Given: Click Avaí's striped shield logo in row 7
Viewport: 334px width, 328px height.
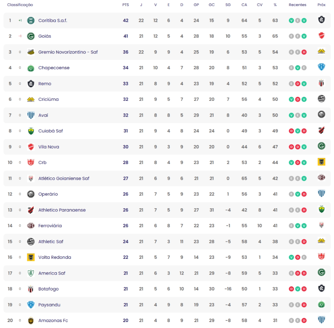Looking at the screenshot, I should [31, 115].
